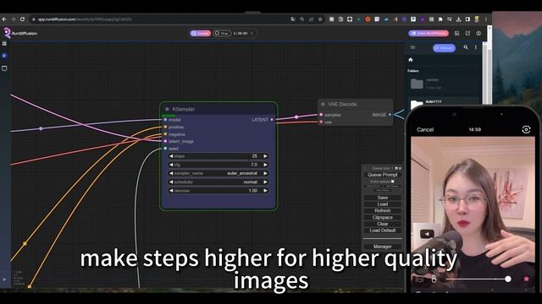Screen dimensions: 542x304
Task: Open the external link icon in header
Action: [x=467, y=33]
